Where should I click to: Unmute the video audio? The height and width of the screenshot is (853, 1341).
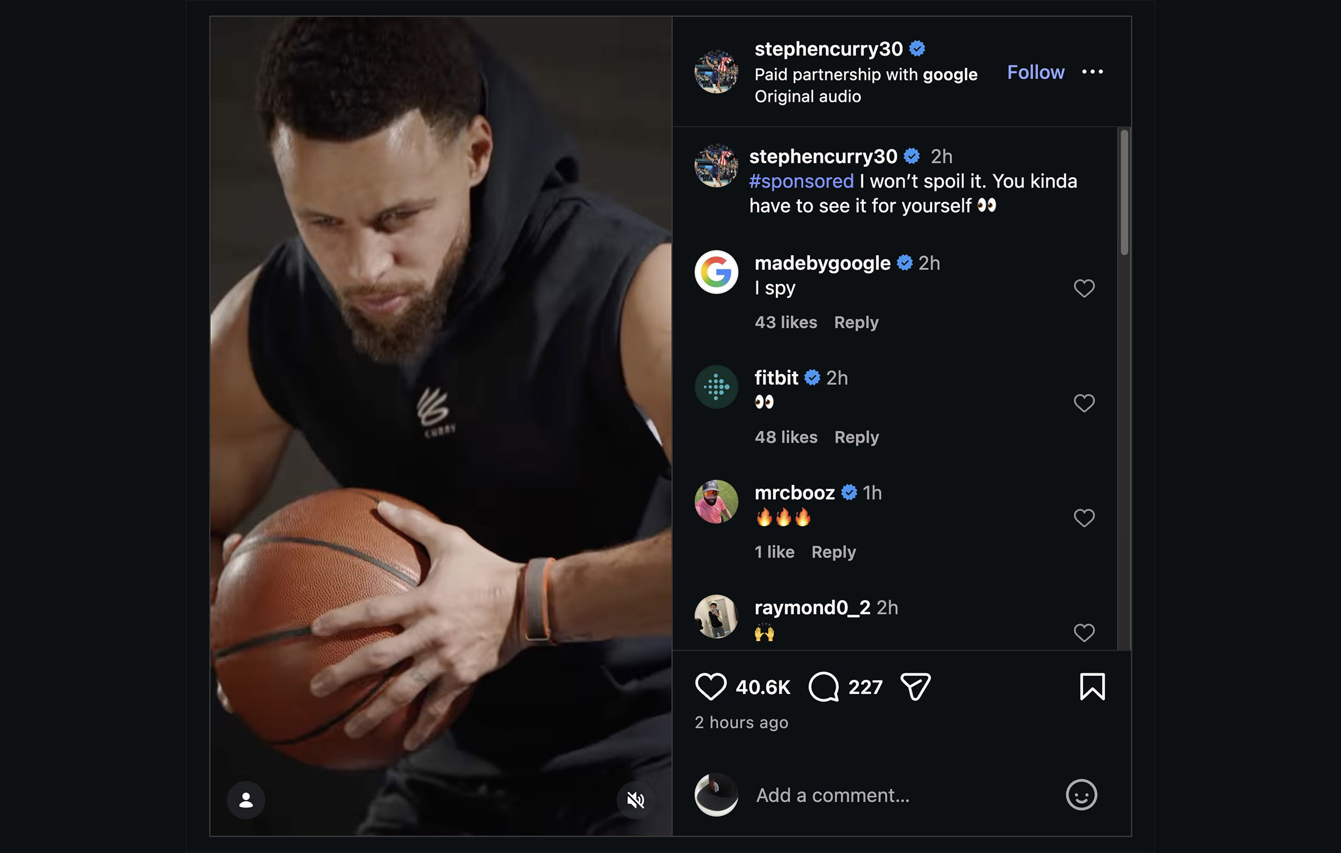[x=635, y=800]
